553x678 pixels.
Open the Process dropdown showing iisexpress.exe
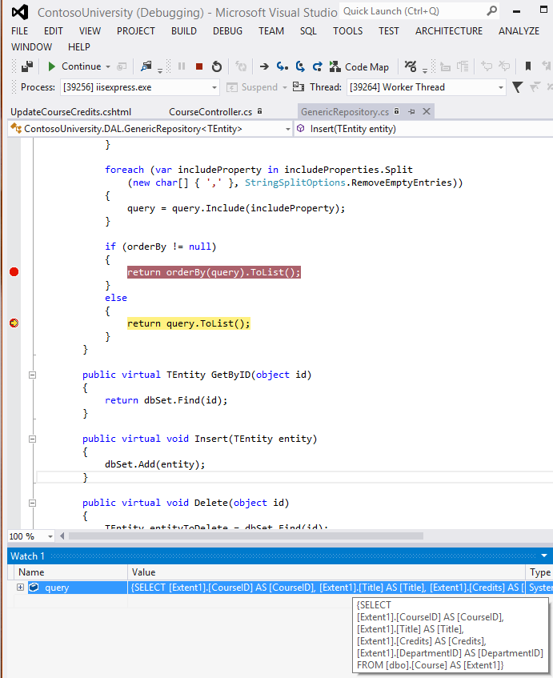click(214, 87)
